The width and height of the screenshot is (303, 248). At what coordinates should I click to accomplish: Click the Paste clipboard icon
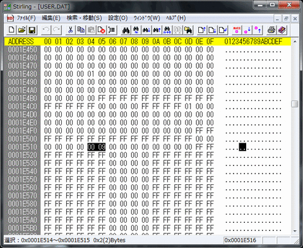[91, 30]
